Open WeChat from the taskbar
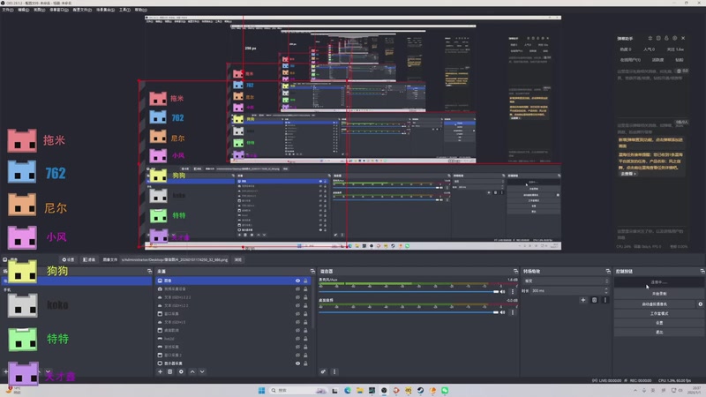Image resolution: width=706 pixels, height=397 pixels. [445, 390]
